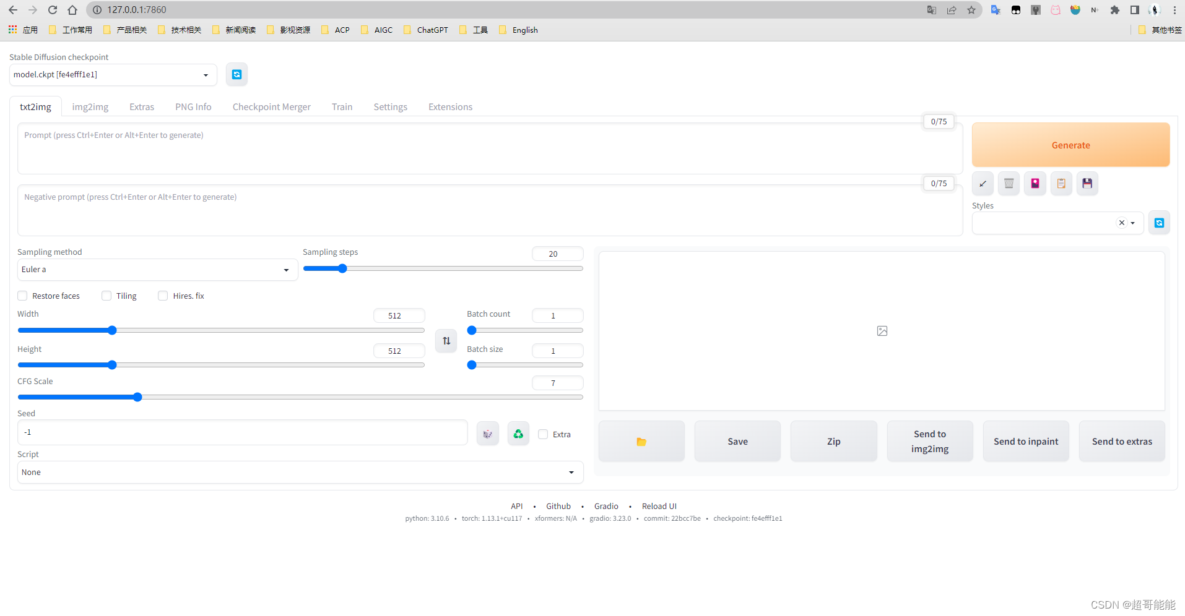Send image to inpaint
The image size is (1185, 616).
point(1026,442)
